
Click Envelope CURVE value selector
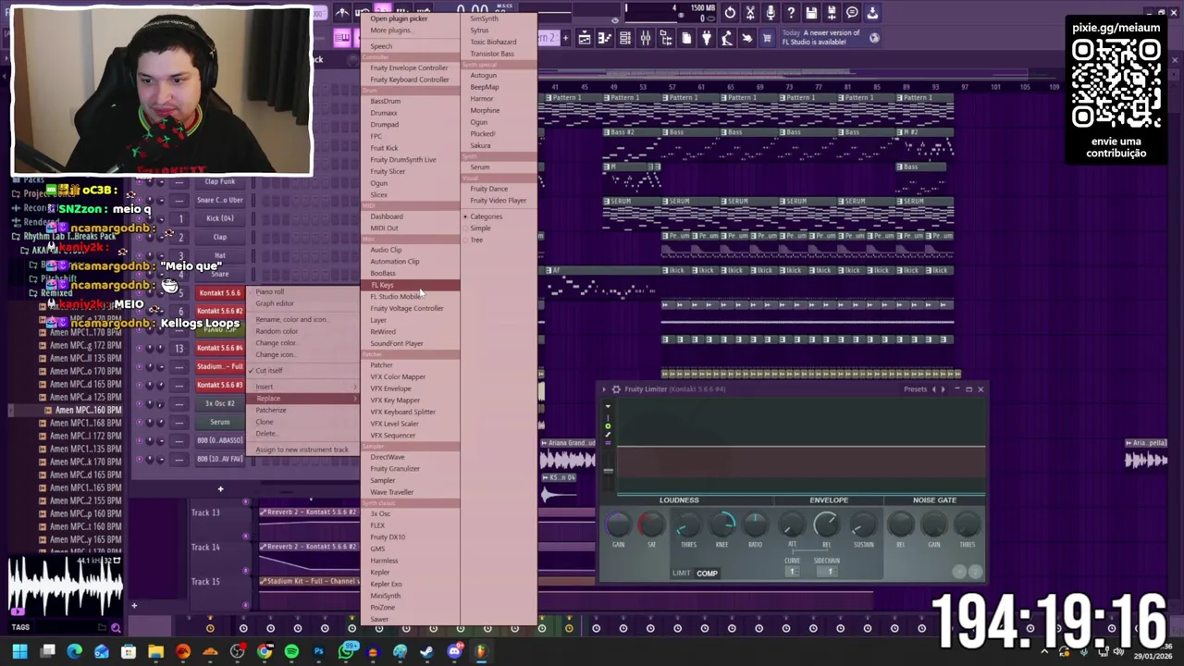[x=792, y=572]
